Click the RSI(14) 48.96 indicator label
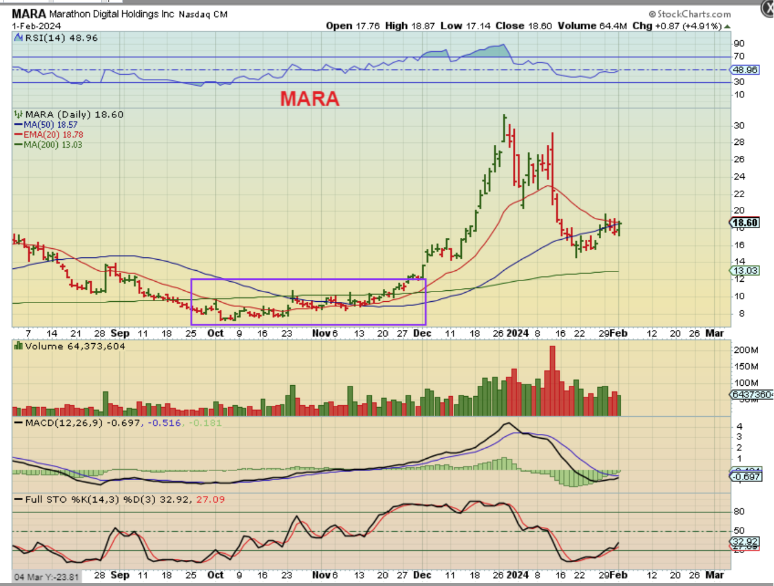Screen dimensions: 774x586 61,38
